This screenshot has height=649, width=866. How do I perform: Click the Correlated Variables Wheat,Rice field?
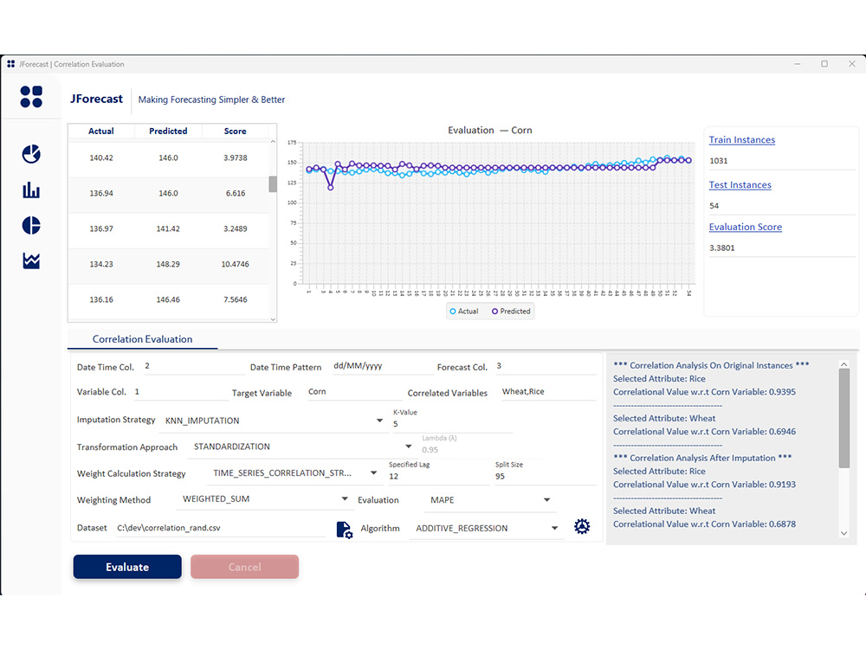(548, 392)
